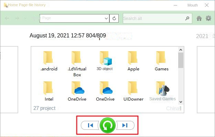This screenshot has width=215, height=137.
Task: Click the previous version panel on left
Action: click(9, 80)
